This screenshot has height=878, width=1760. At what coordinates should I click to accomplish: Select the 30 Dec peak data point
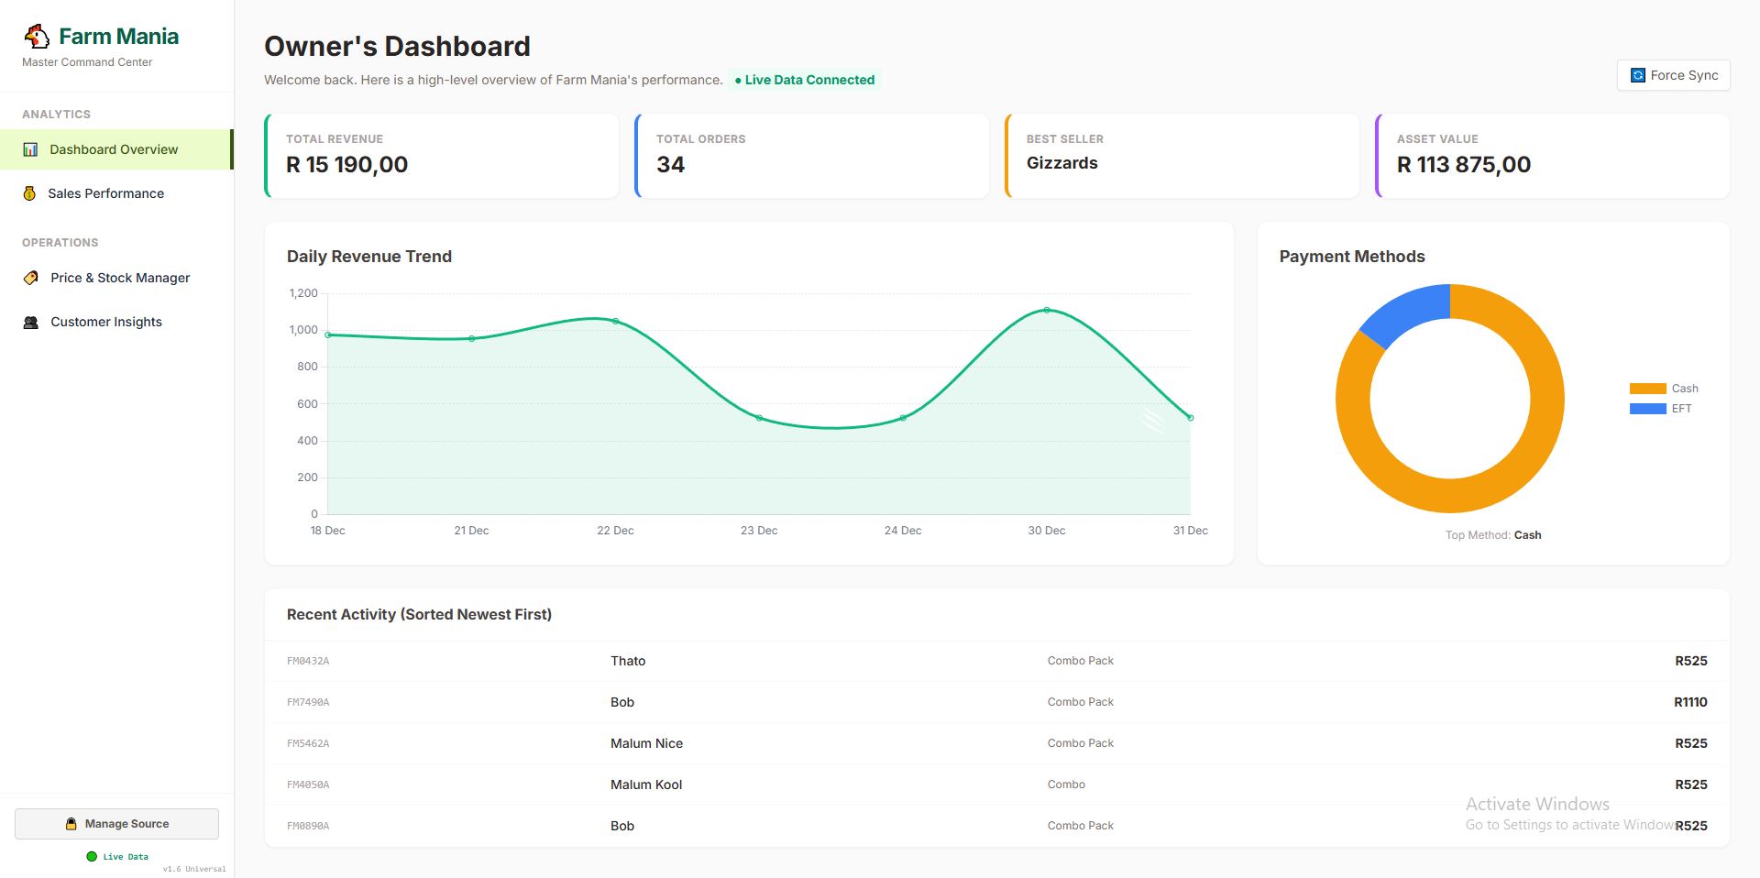tap(1046, 310)
